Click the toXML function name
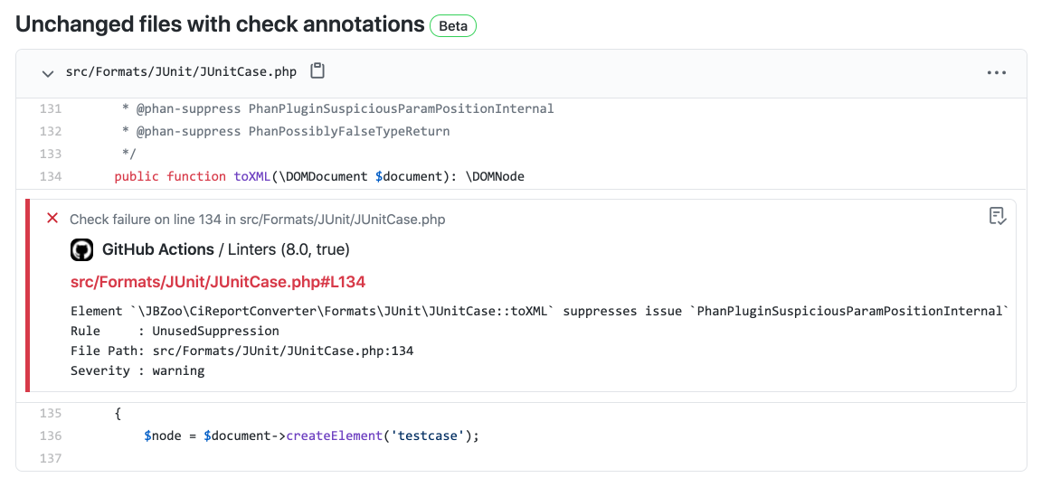Screen dimensions: 1051x487 (251, 177)
